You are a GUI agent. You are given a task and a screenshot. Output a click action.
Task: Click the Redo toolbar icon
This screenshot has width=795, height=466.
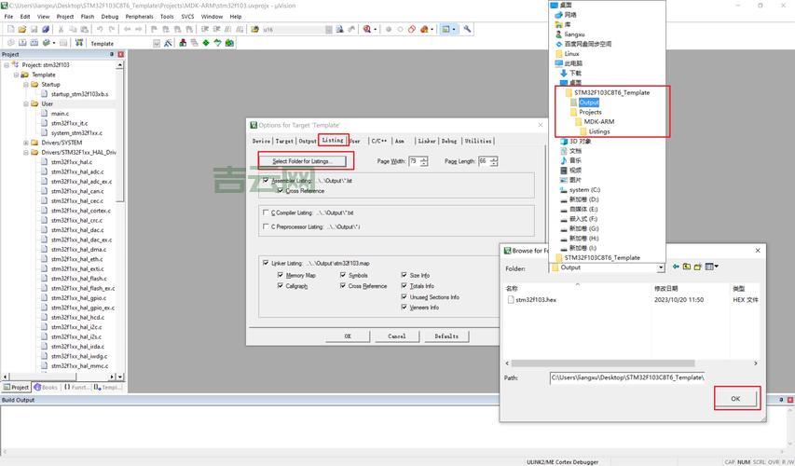[112, 30]
